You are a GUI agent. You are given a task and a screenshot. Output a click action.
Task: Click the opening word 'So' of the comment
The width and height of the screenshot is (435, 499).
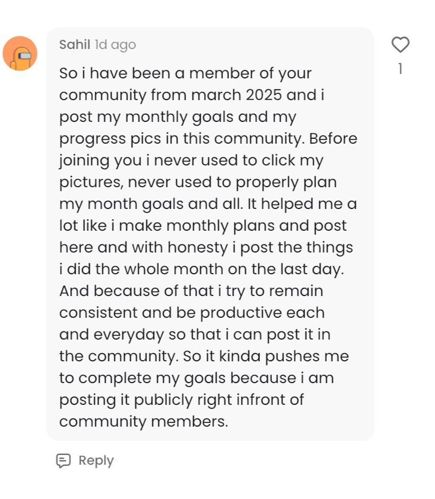click(x=67, y=73)
